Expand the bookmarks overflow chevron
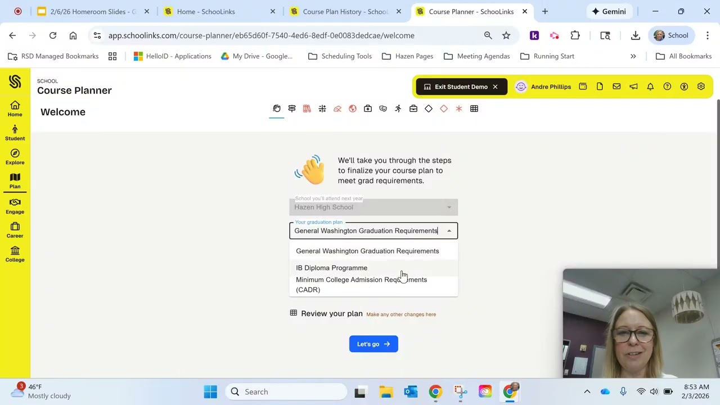 click(x=633, y=56)
